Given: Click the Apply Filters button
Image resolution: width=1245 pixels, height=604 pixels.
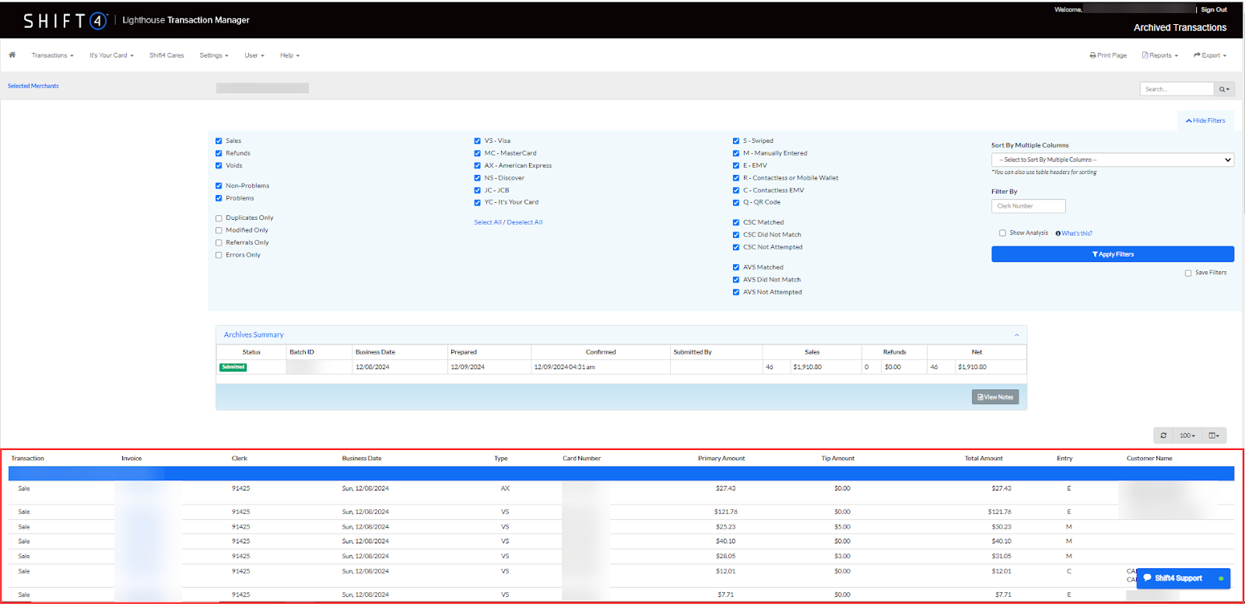Looking at the screenshot, I should [1112, 254].
